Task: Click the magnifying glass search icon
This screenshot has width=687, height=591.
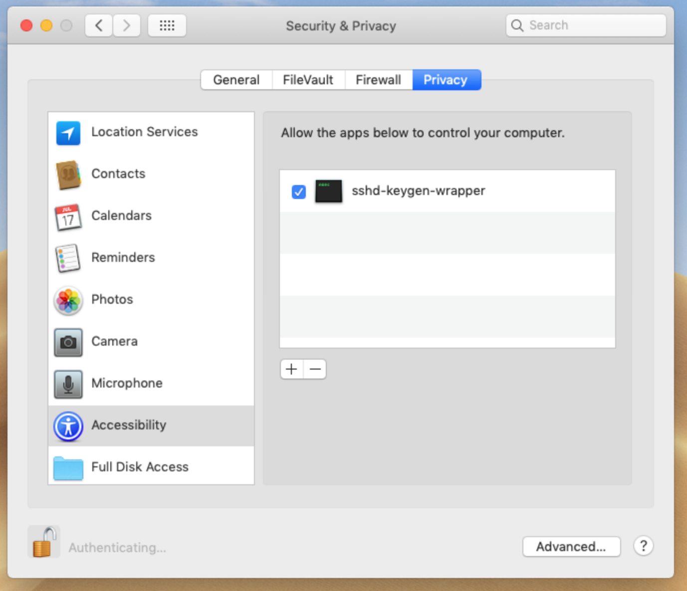Action: pyautogui.click(x=517, y=25)
